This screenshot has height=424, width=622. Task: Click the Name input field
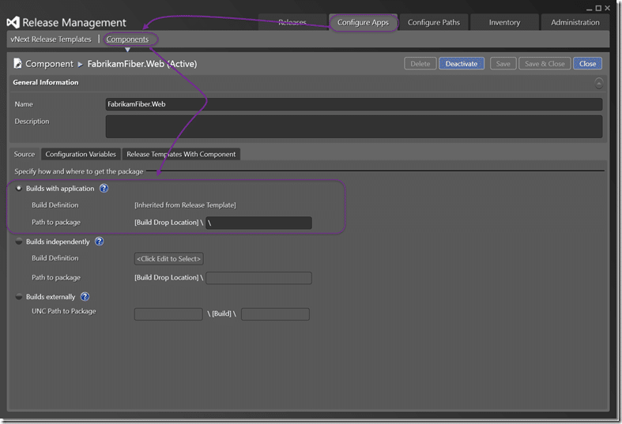coord(354,104)
